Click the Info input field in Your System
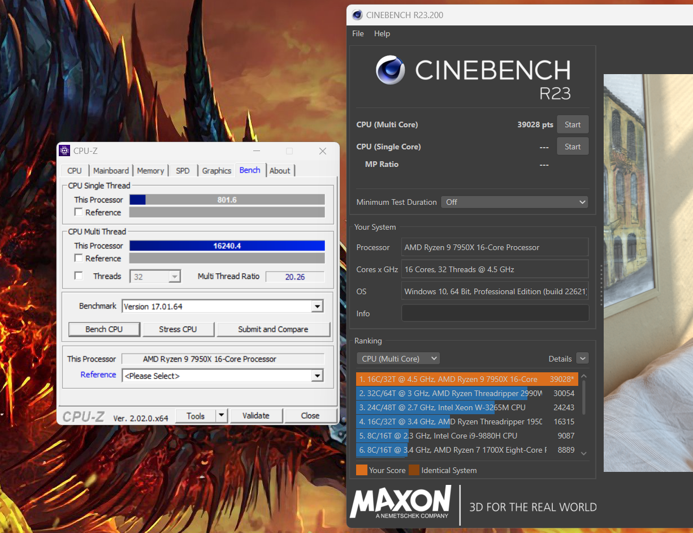Screen dimensions: 693x533 pos(495,313)
